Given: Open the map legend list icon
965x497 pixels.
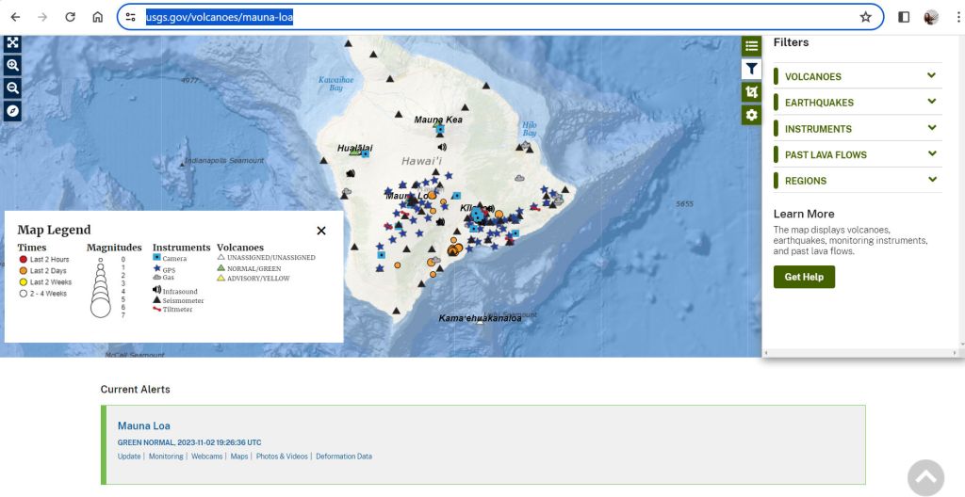Looking at the screenshot, I should click(x=751, y=46).
